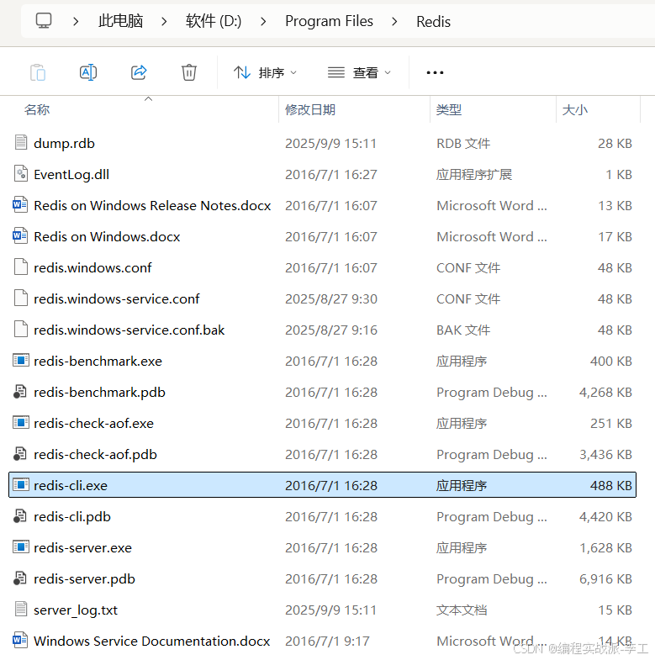The image size is (655, 660).
Task: Go to 软件 (D:) in breadcrumb
Action: click(x=214, y=21)
